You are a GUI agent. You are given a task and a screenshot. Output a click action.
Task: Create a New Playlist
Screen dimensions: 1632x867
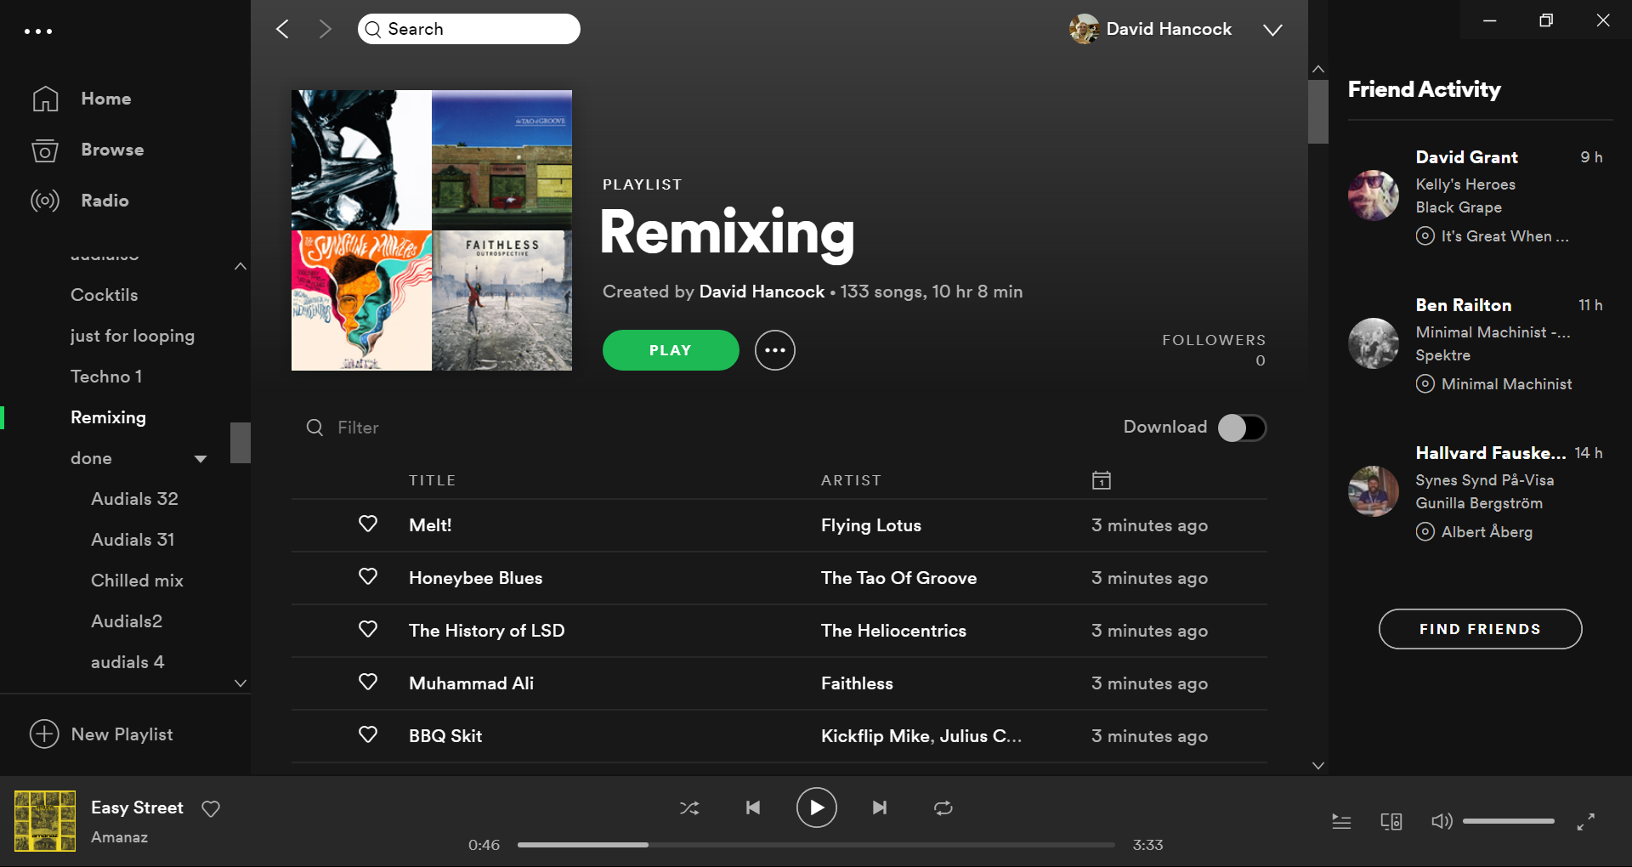[122, 734]
